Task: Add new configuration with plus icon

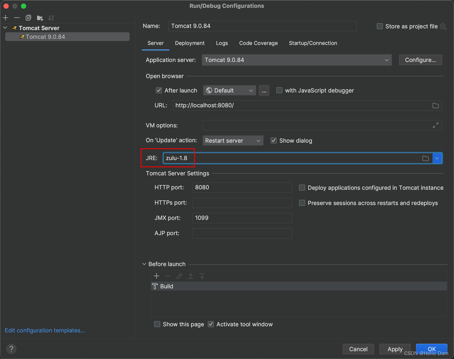Action: click(5, 18)
